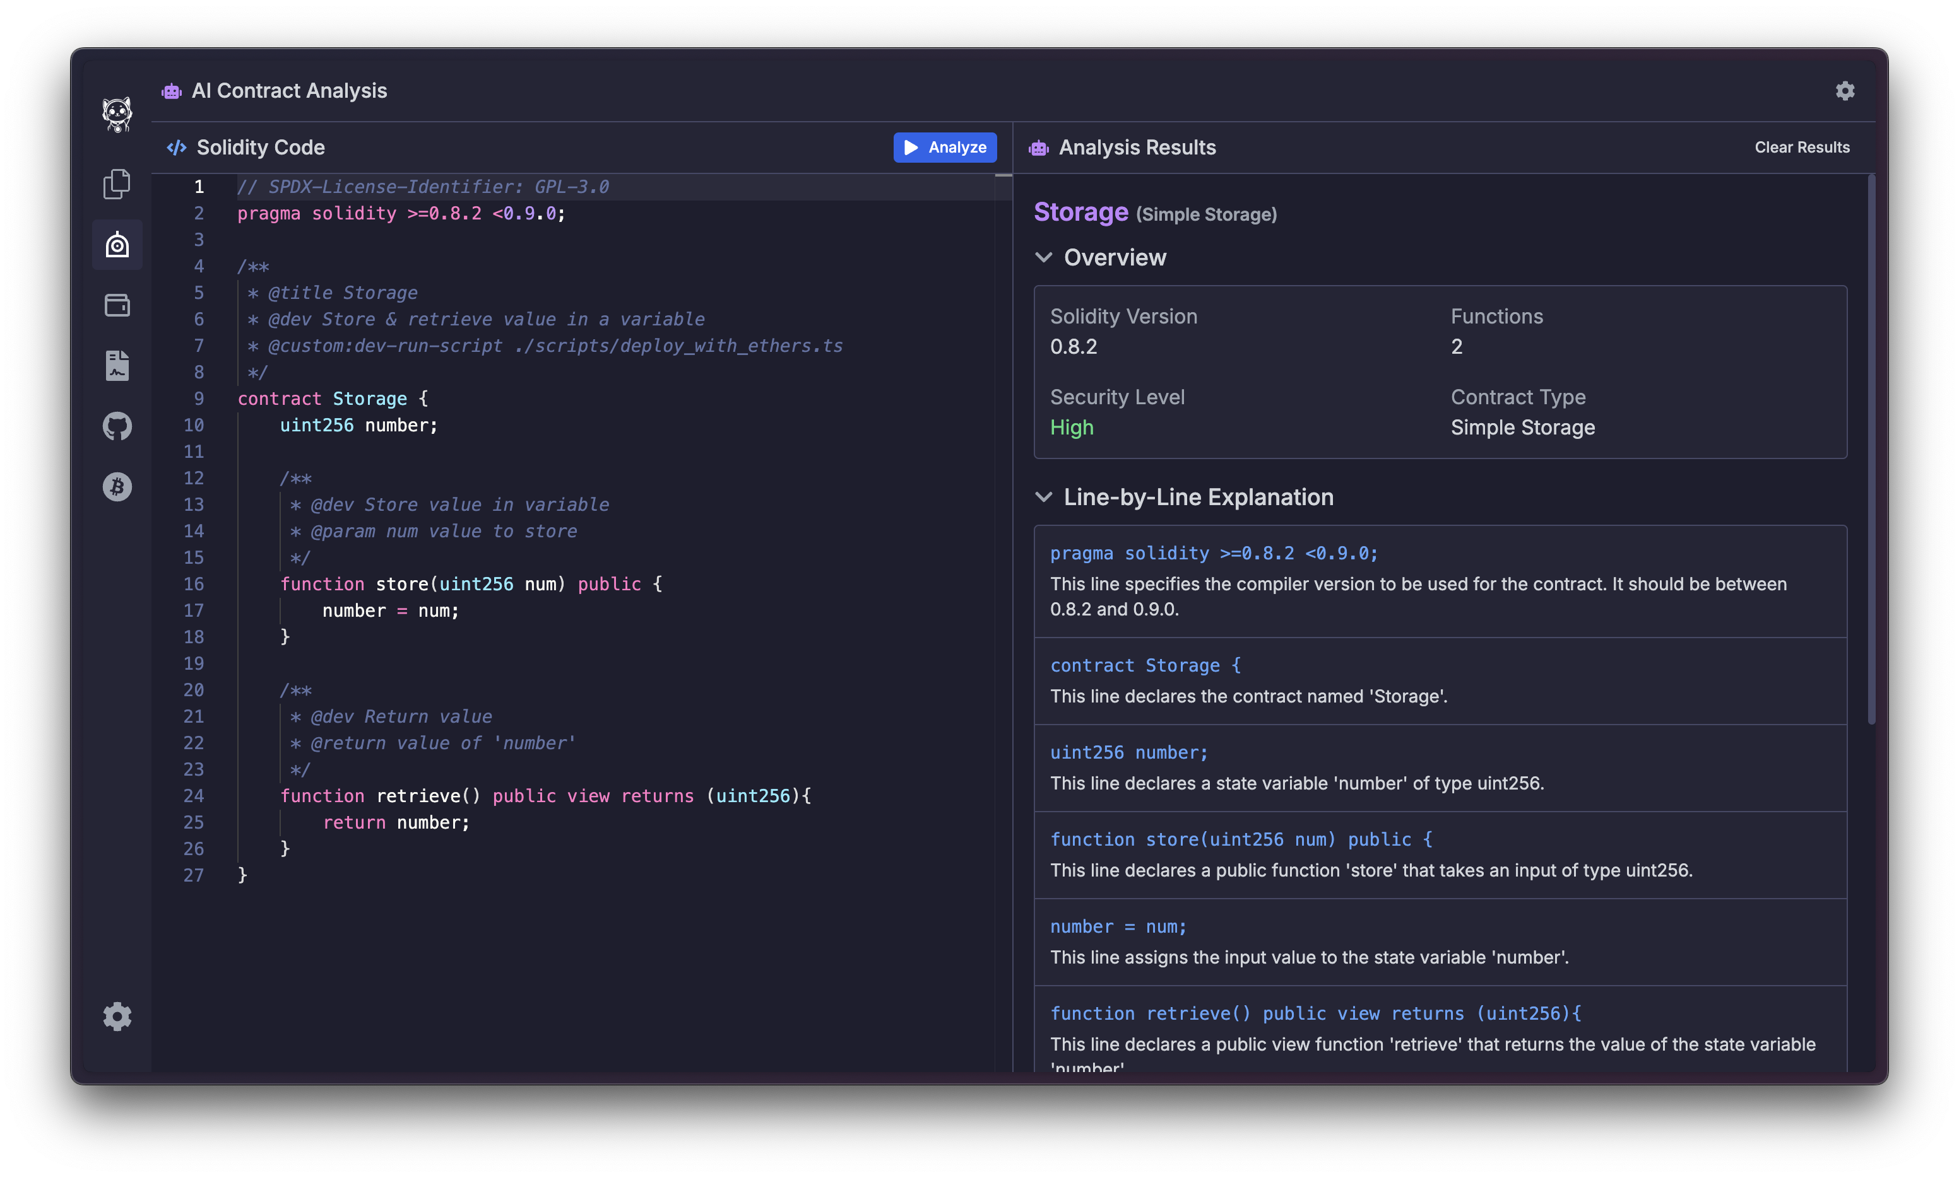Select the AI analysis sidebar icon
This screenshot has height=1178, width=1959.
(x=117, y=245)
